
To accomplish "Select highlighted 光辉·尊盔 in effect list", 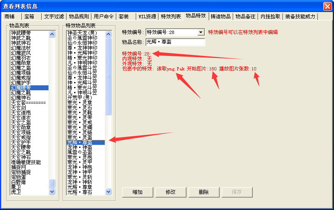I will point(86,142).
